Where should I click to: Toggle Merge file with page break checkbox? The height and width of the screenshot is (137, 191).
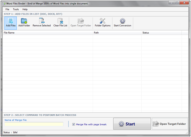(x=74, y=124)
